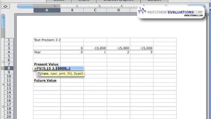Image resolution: width=211 pixels, height=119 pixels.
Task: Select row 2 header
Action: click(9, 44)
